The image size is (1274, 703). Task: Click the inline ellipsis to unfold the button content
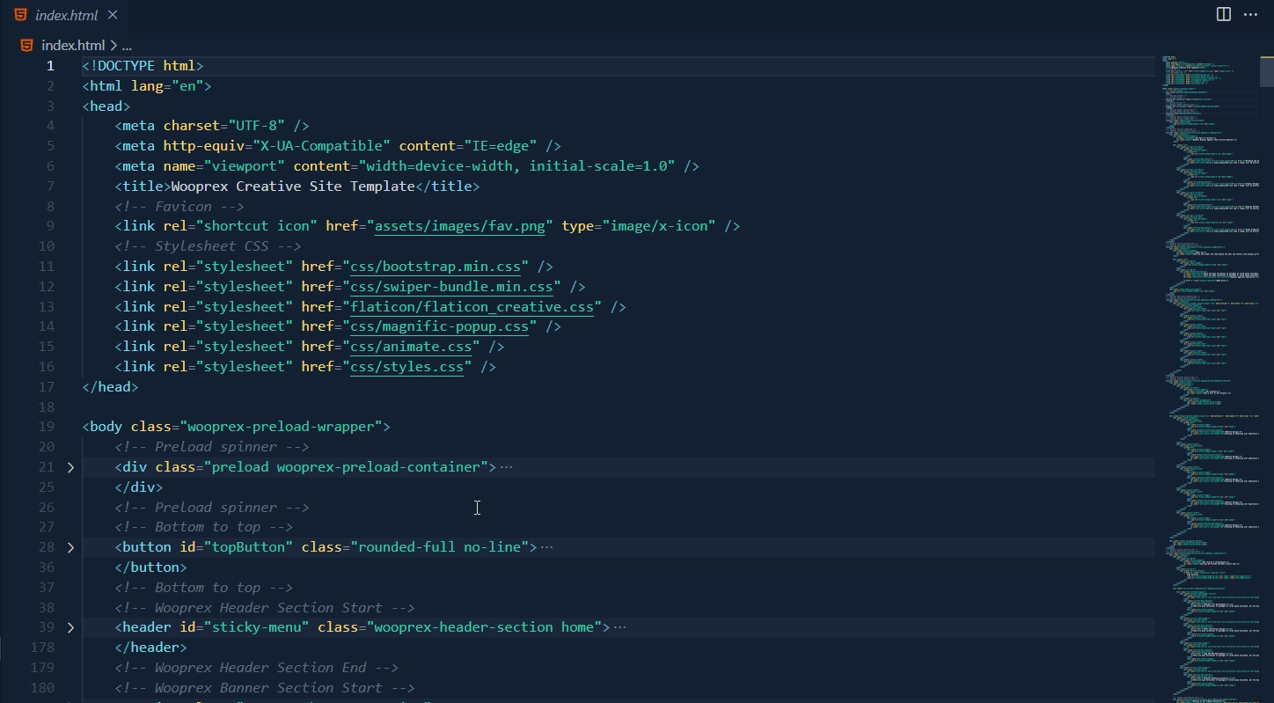pos(547,546)
